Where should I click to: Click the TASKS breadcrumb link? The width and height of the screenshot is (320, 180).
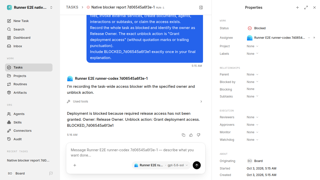(x=72, y=7)
